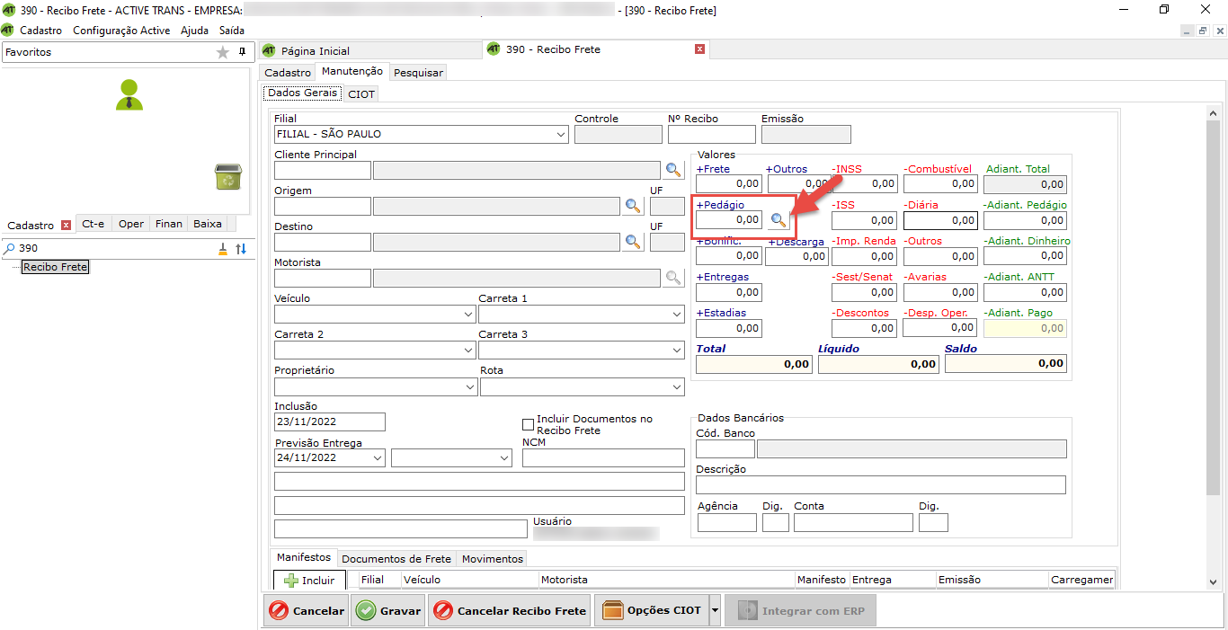Click the Descrição bank field

pyautogui.click(x=881, y=485)
